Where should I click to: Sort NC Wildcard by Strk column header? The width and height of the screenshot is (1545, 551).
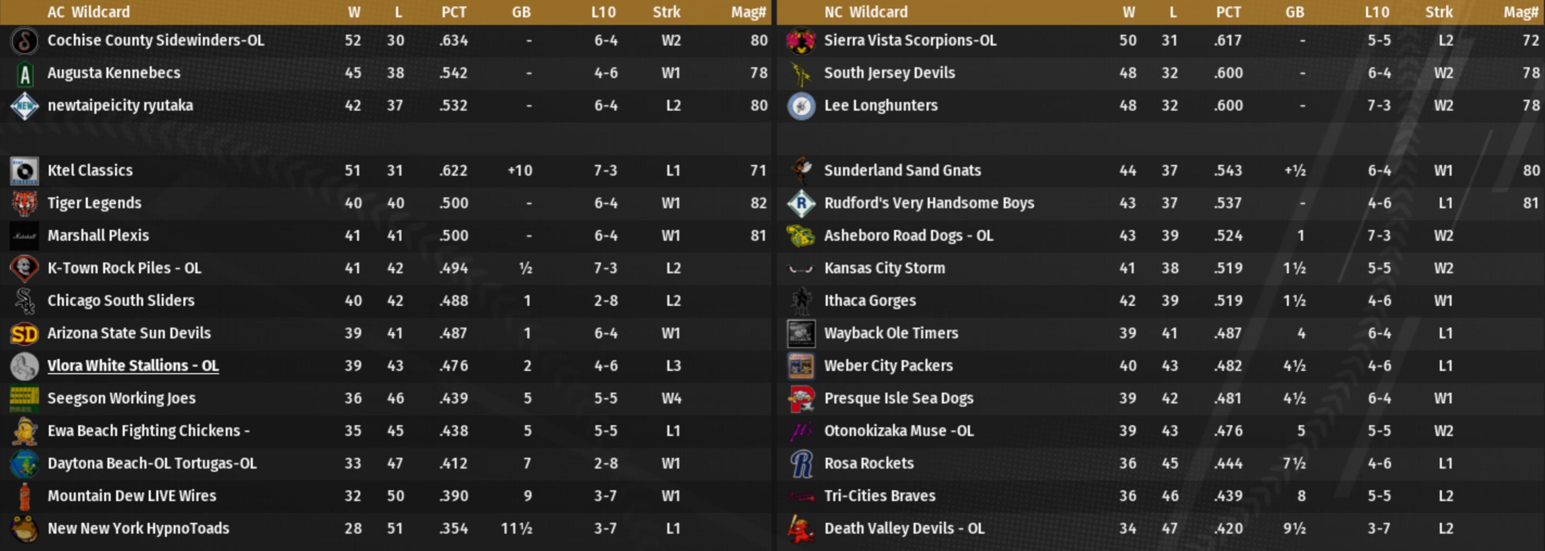1438,12
